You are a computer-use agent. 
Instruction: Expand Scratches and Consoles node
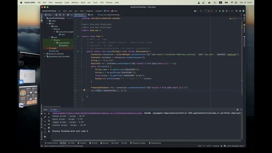[x=45, y=57]
